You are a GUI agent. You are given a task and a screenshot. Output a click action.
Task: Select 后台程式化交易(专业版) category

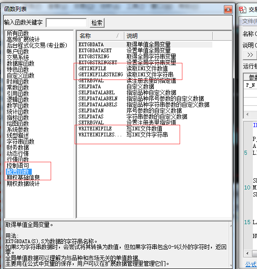[37, 45]
